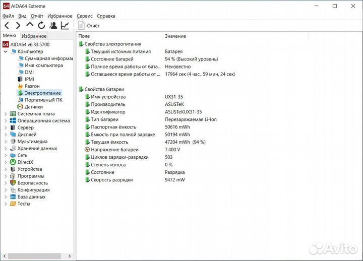Collapse the Компьютер tree node

[x=6, y=51]
